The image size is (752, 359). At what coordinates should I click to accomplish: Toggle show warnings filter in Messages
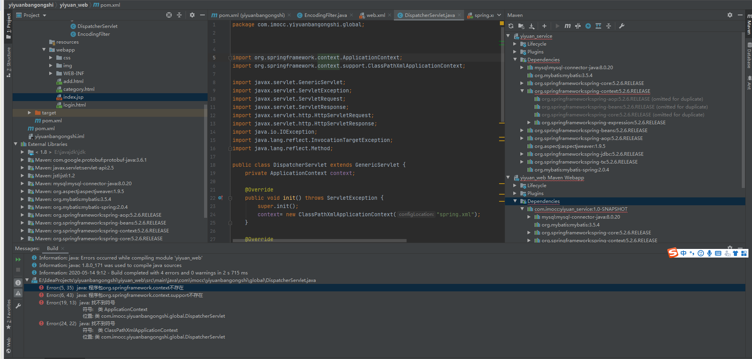tap(18, 293)
